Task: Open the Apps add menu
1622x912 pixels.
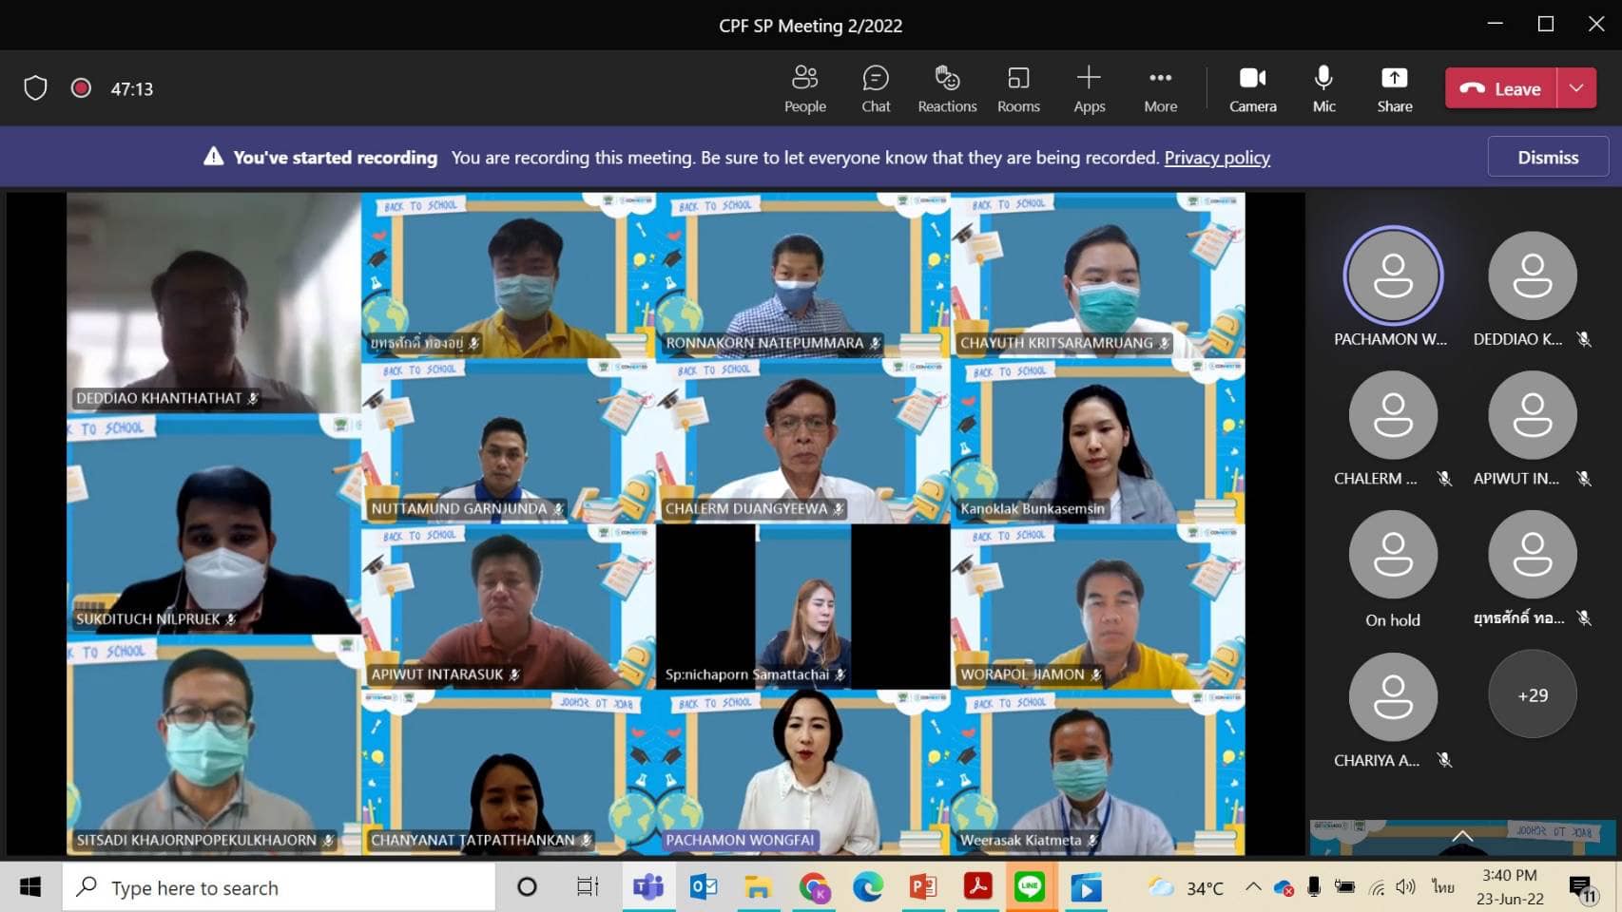Action: 1089,88
